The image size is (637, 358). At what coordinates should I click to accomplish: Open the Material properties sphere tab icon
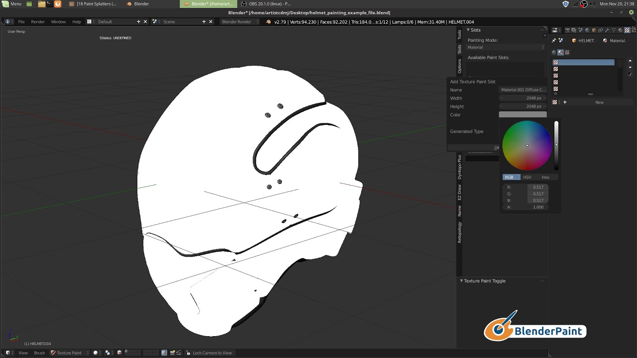point(621,30)
